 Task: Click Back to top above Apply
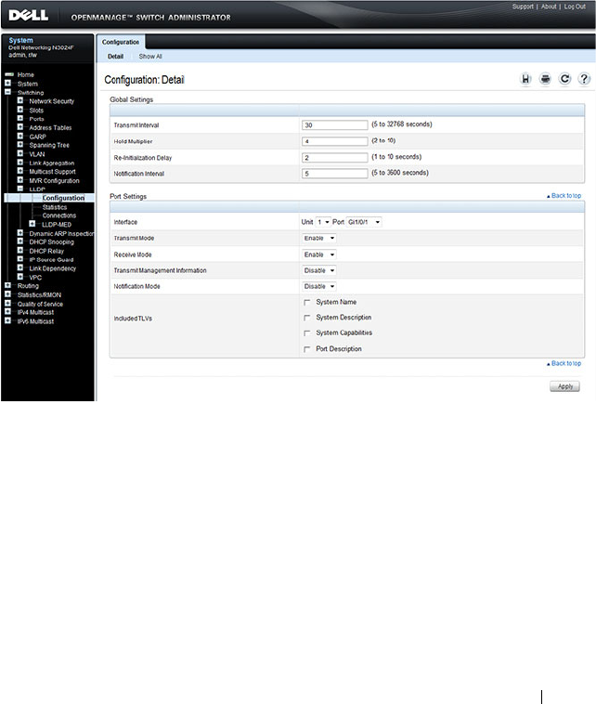click(x=564, y=363)
